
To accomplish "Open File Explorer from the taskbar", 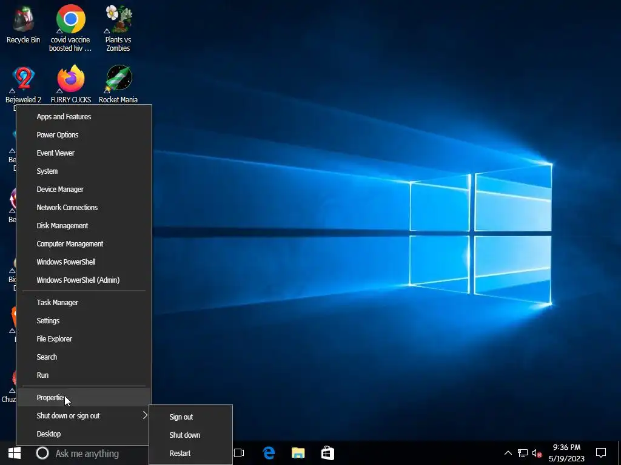I will tap(298, 453).
